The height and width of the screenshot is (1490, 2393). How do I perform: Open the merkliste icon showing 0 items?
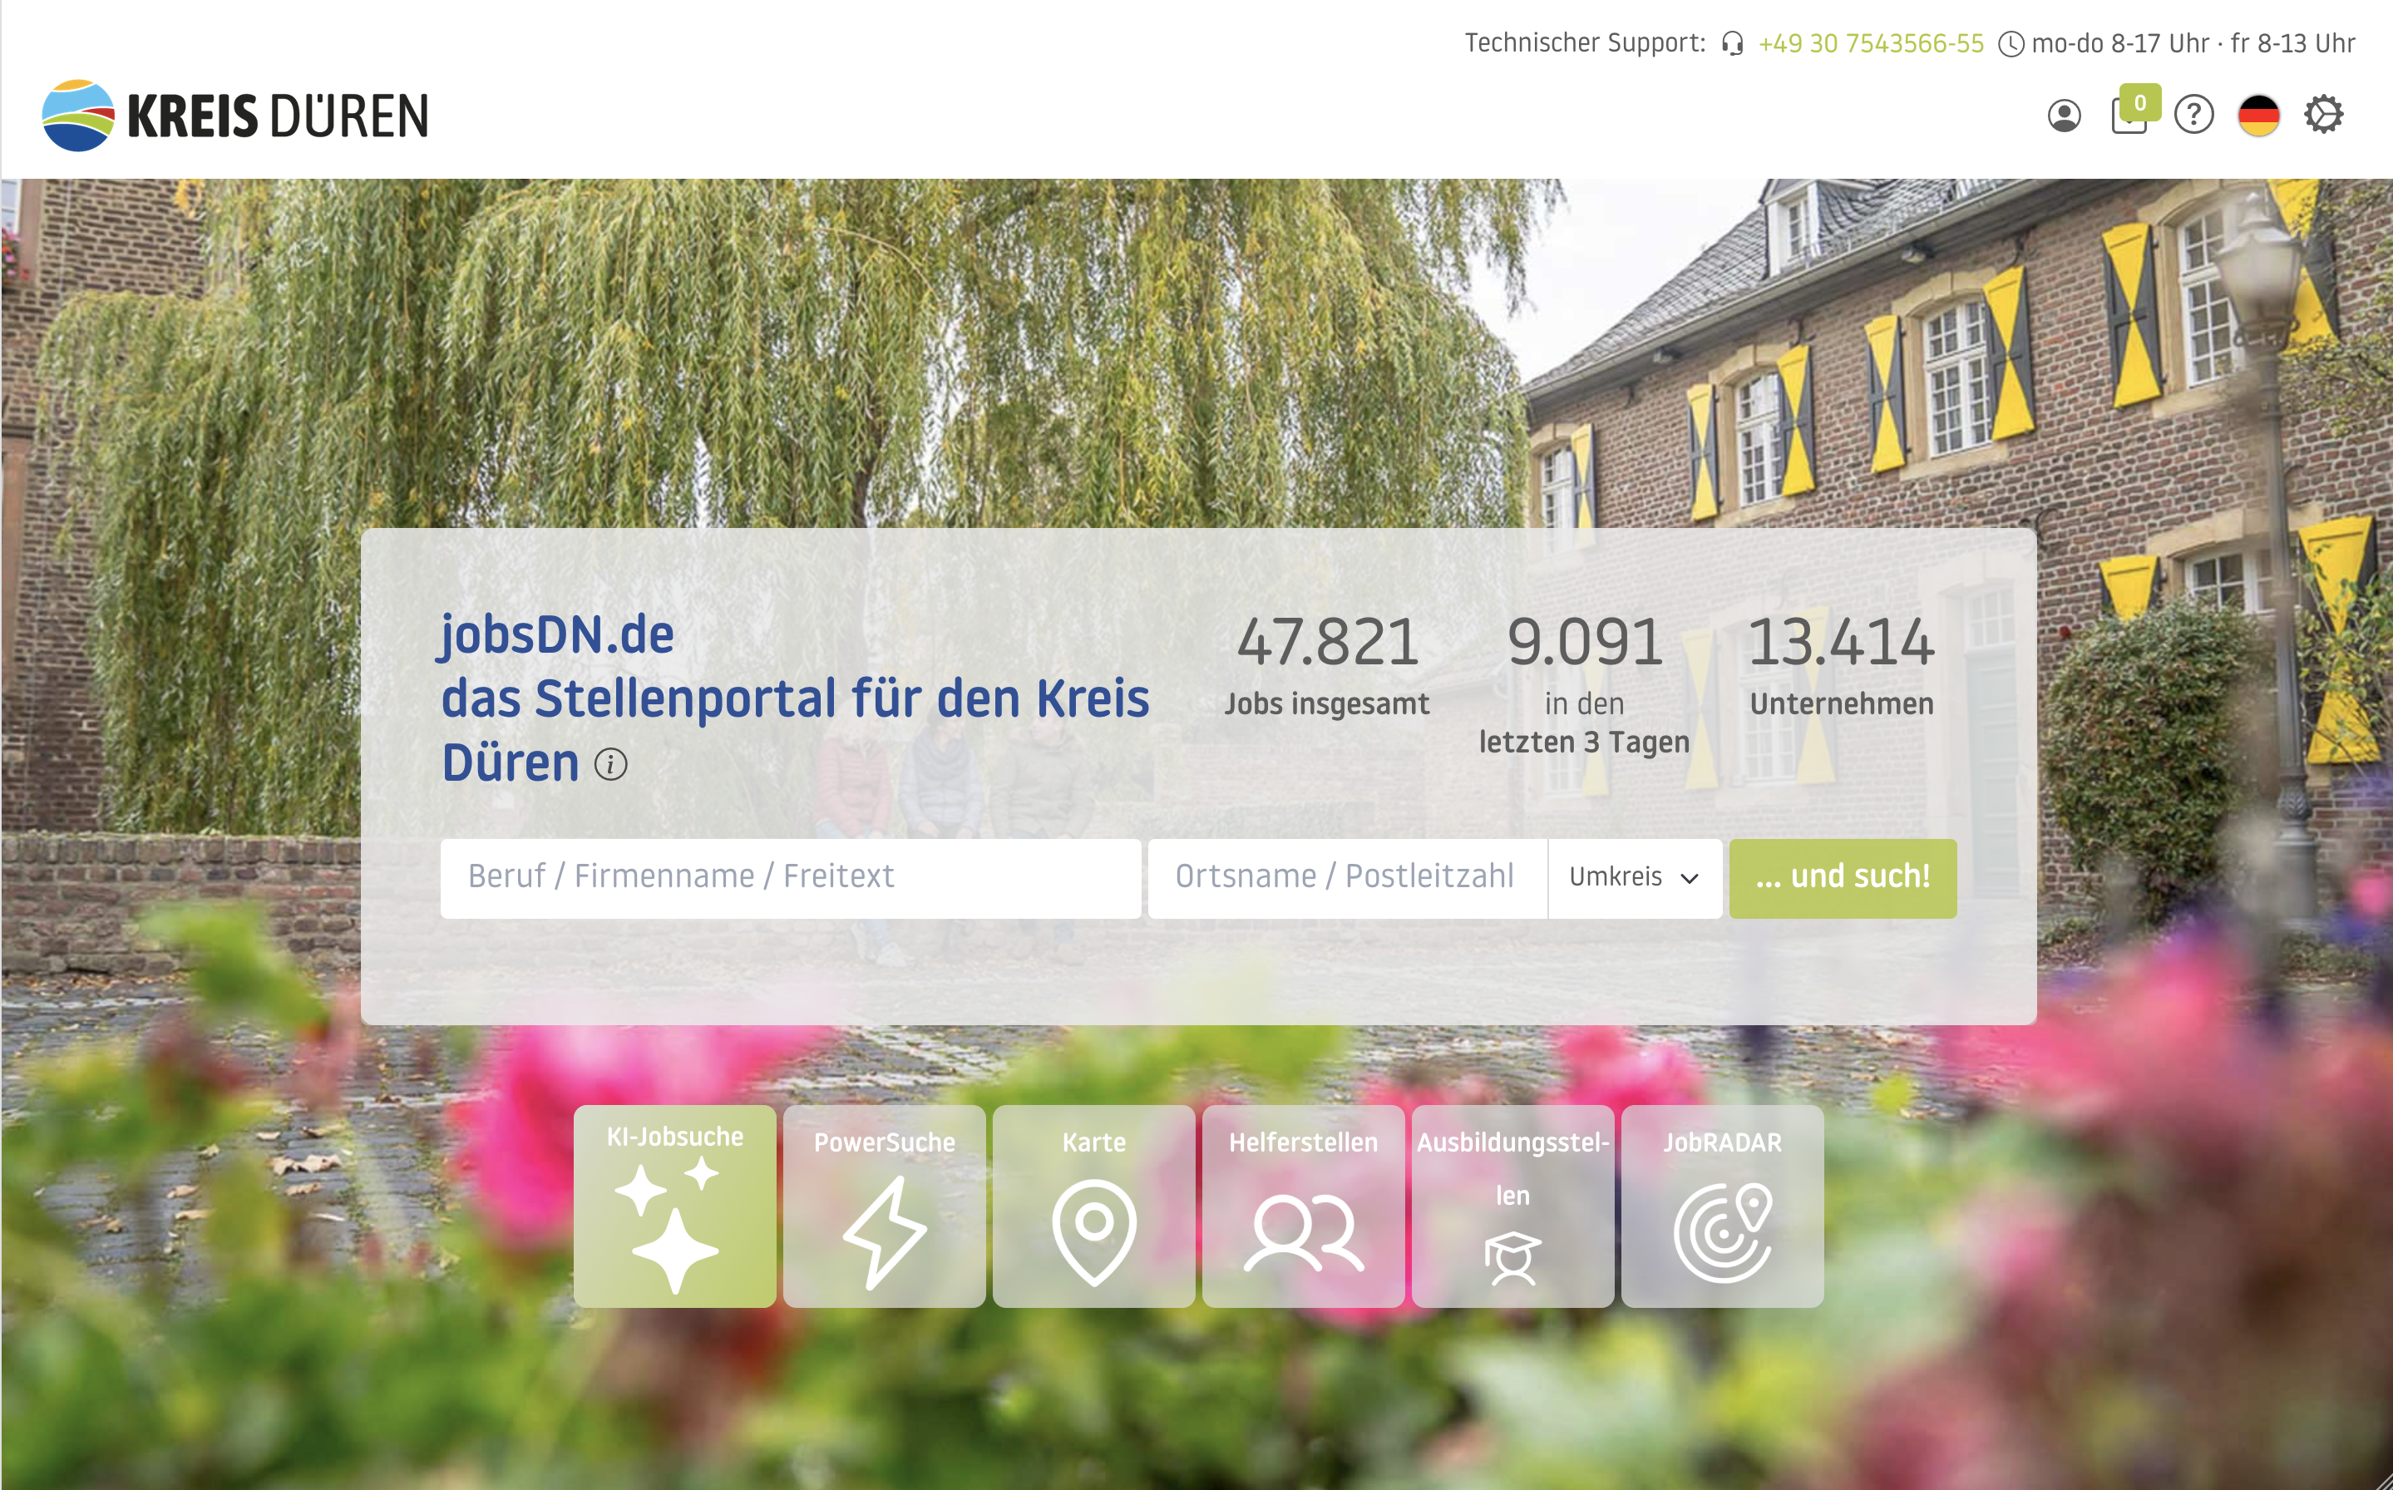point(2130,116)
